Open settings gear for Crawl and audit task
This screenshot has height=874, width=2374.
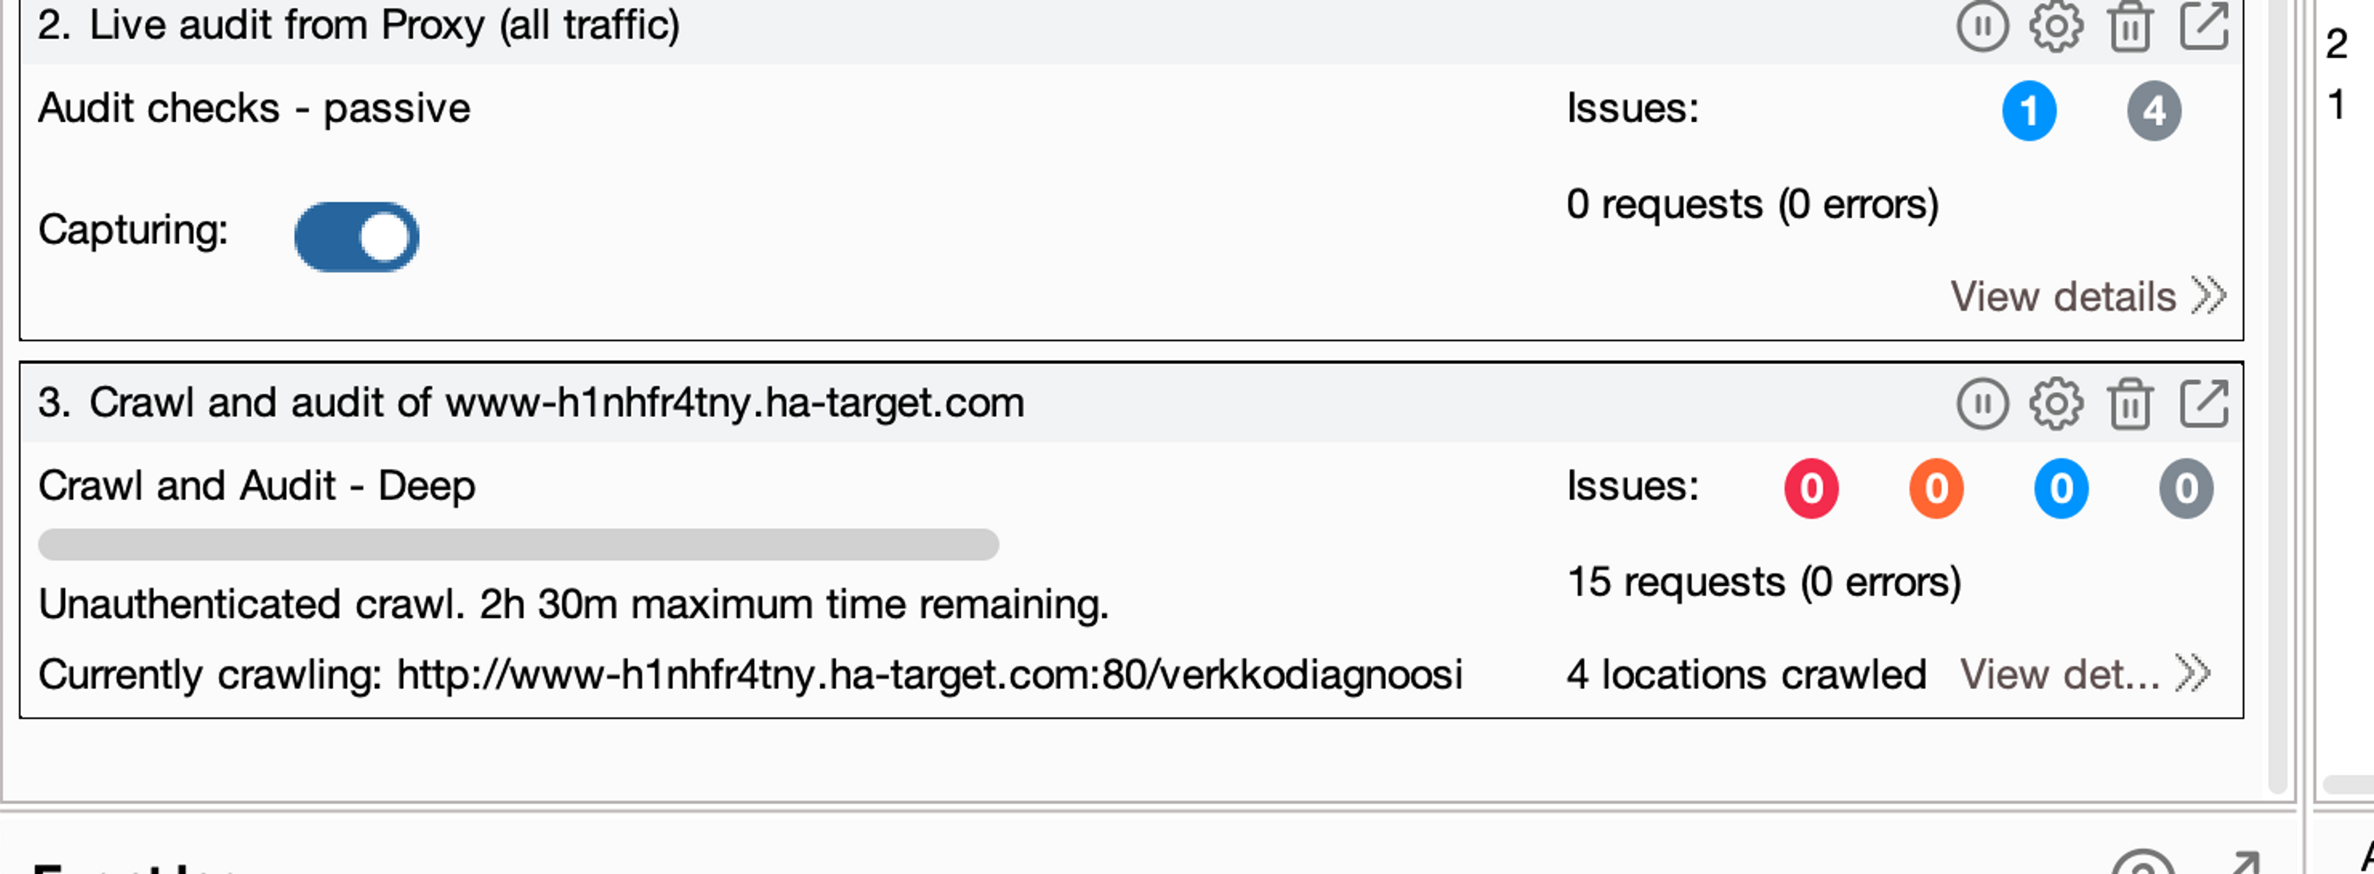[x=2056, y=403]
